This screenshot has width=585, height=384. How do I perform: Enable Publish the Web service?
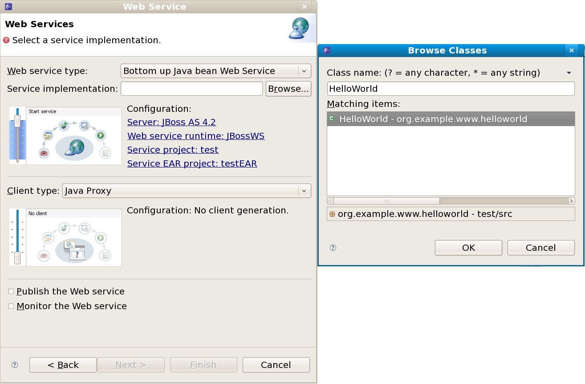11,291
